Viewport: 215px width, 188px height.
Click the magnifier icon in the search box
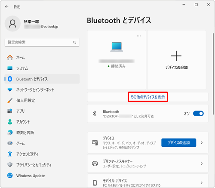pos(74,42)
